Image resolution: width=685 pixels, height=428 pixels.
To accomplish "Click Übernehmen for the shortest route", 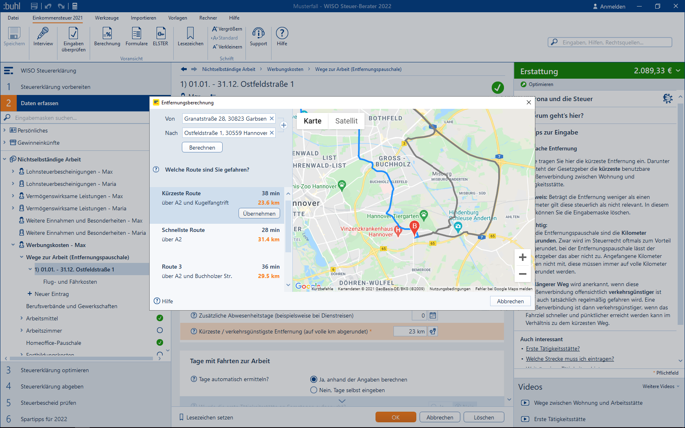I will point(259,214).
